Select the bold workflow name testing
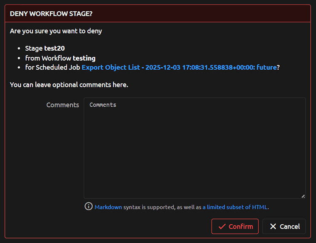This screenshot has width=316, height=243. [x=84, y=58]
